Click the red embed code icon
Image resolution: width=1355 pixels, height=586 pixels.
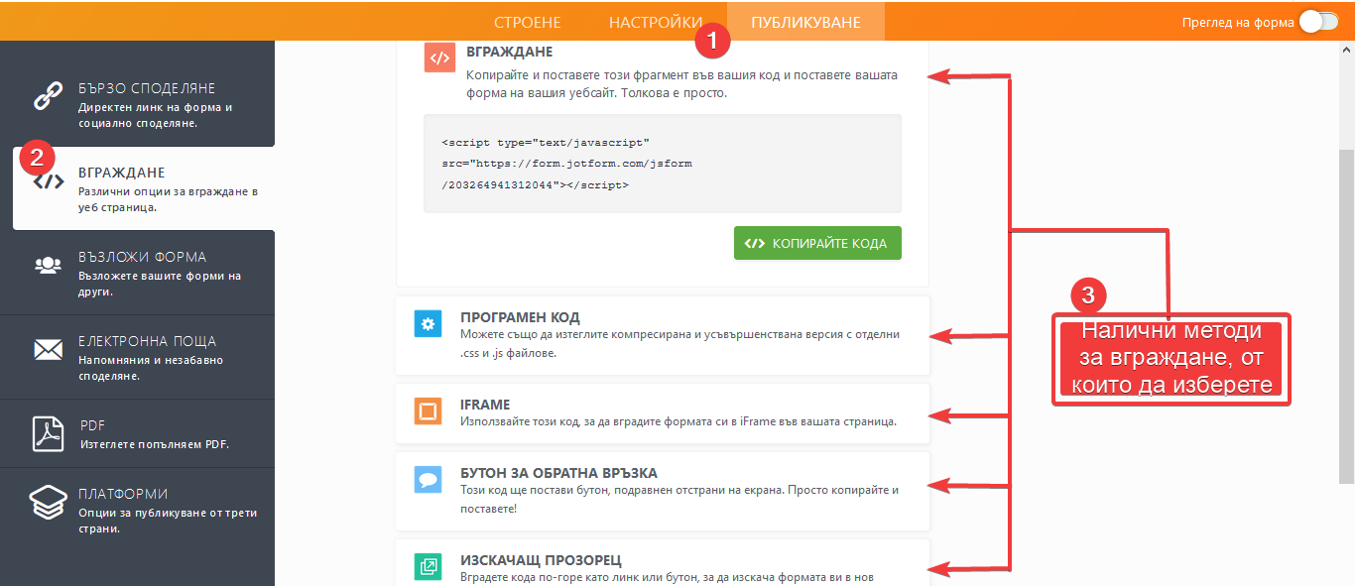click(439, 58)
